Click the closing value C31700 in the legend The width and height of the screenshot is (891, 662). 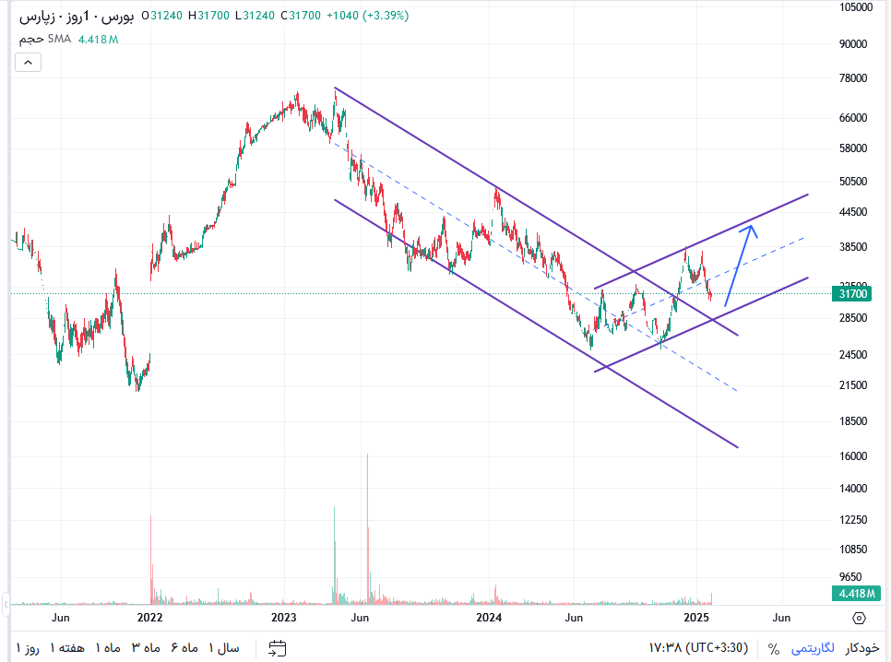(301, 16)
